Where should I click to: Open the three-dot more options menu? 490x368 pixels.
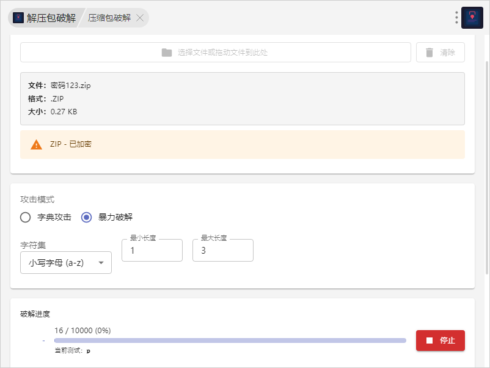click(456, 18)
